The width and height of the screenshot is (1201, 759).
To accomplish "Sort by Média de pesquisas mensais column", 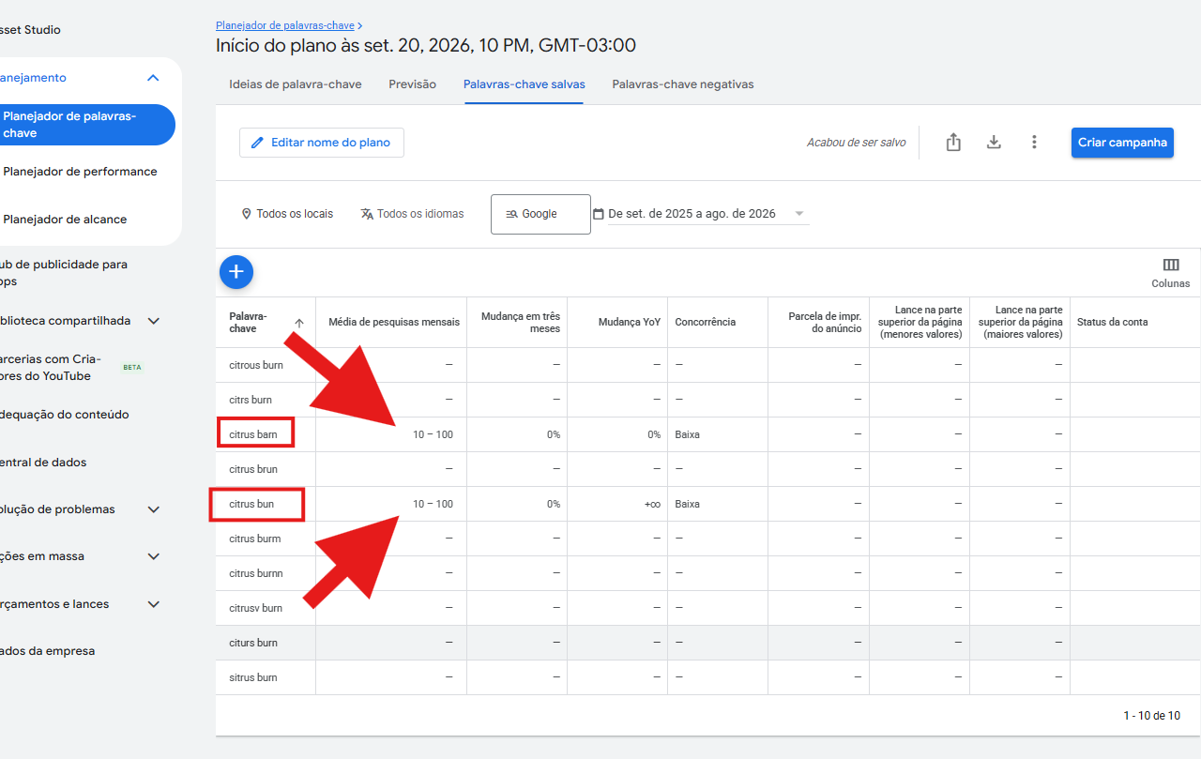I will 394,322.
